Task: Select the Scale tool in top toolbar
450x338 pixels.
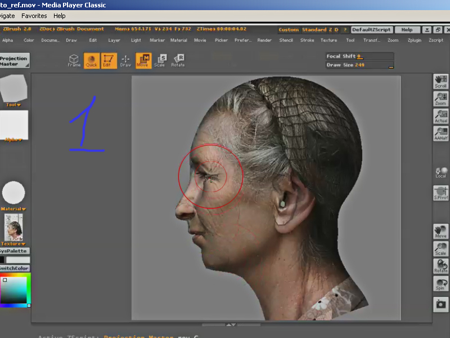Action: tap(160, 60)
